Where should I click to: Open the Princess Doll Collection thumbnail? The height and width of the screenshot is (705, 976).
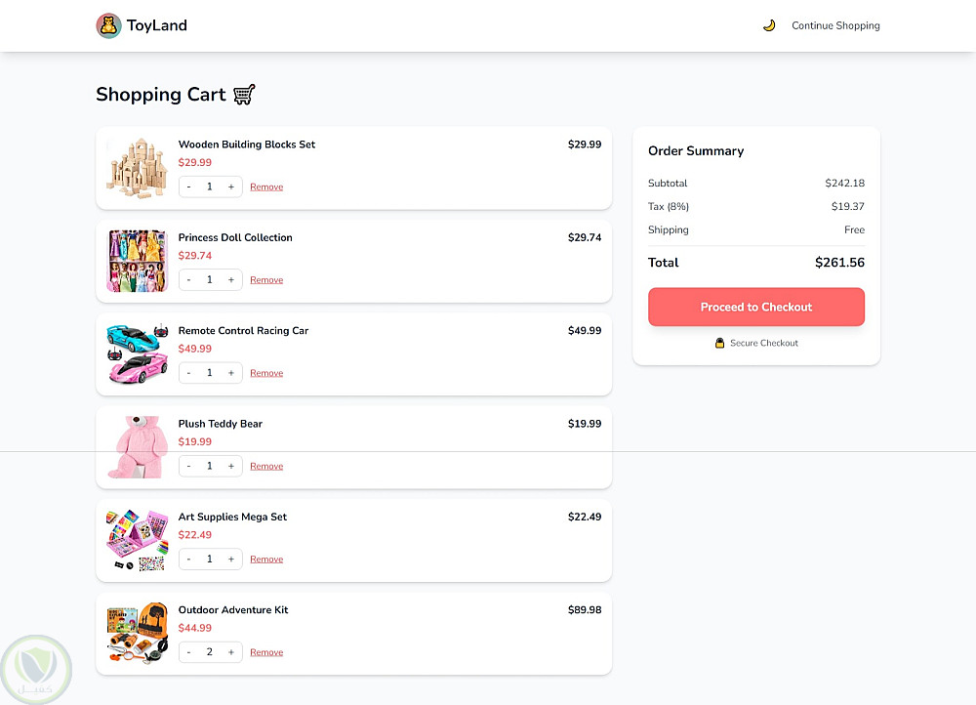[137, 261]
